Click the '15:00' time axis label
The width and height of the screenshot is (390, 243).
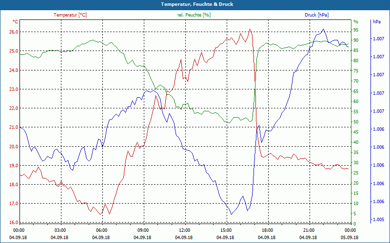point(226,230)
